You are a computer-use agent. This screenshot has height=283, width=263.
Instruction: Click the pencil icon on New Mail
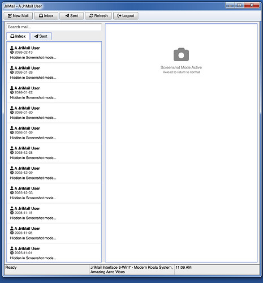click(x=10, y=16)
